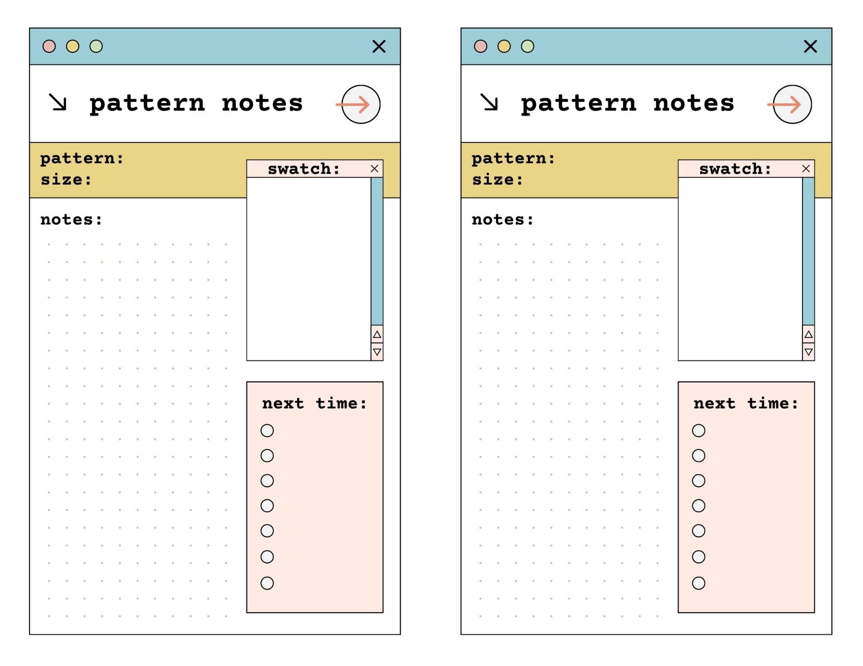This screenshot has width=863, height=666.
Task: Click scroll up triangle in left swatch panel
Action: (377, 335)
